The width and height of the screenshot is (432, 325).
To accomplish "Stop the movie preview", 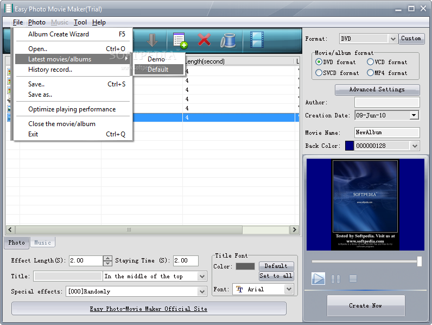I will click(353, 279).
